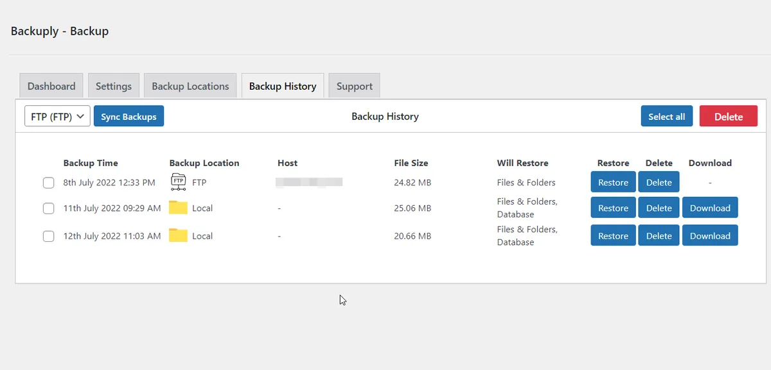771x370 pixels.
Task: Tick checkbox for 8th July 2022 backup
Action: [x=48, y=183]
